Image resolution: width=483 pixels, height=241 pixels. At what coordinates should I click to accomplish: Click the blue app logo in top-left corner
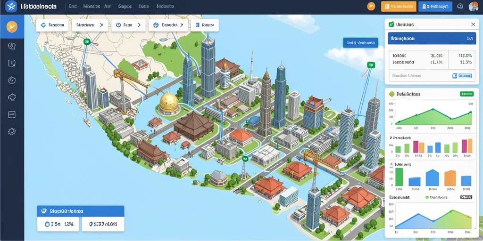point(11,6)
